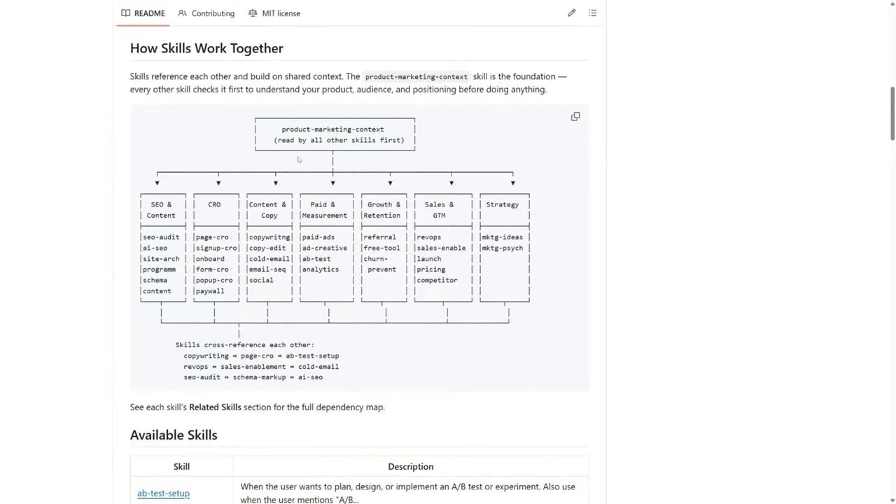Open the ab-test-setup skill link

pos(163,493)
